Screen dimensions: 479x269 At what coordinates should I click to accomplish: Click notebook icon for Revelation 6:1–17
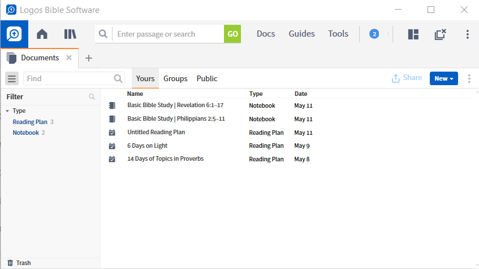tap(112, 105)
